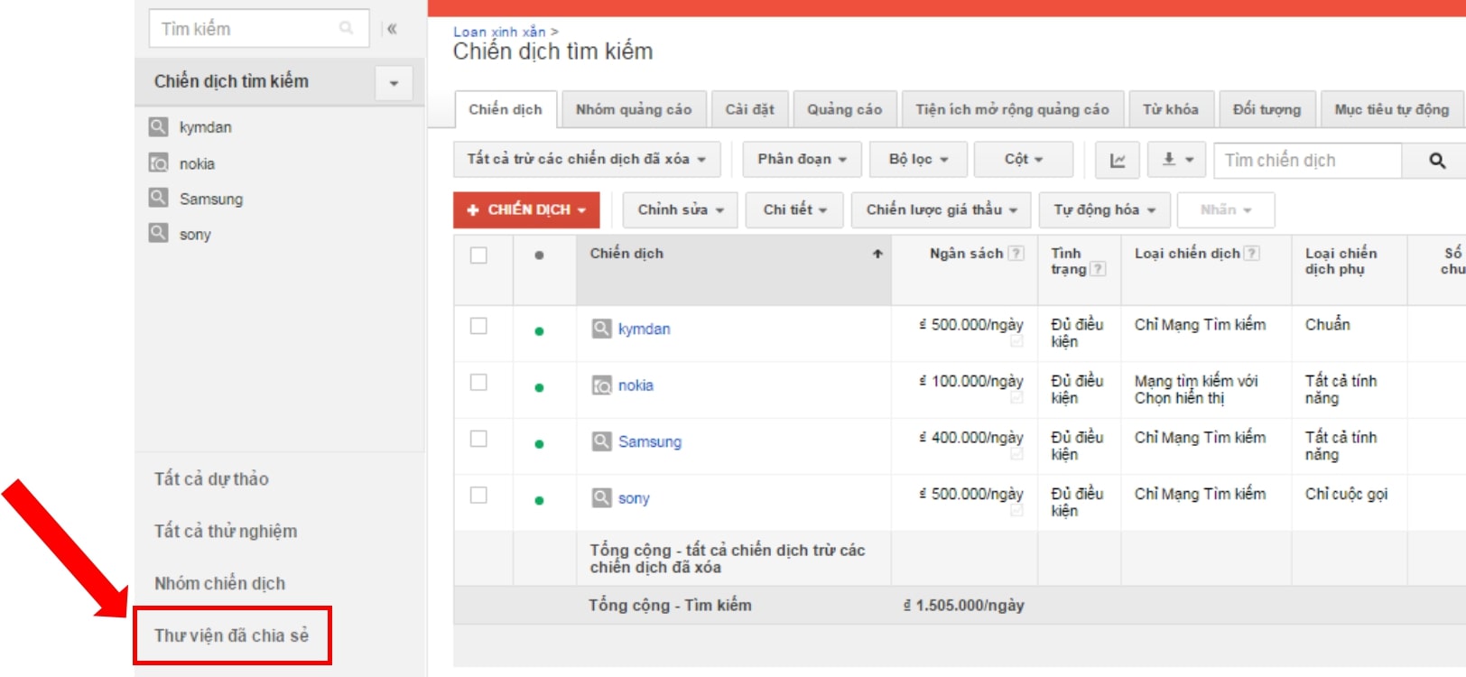Click the Loan xinh xắn breadcrumb link

click(x=499, y=32)
